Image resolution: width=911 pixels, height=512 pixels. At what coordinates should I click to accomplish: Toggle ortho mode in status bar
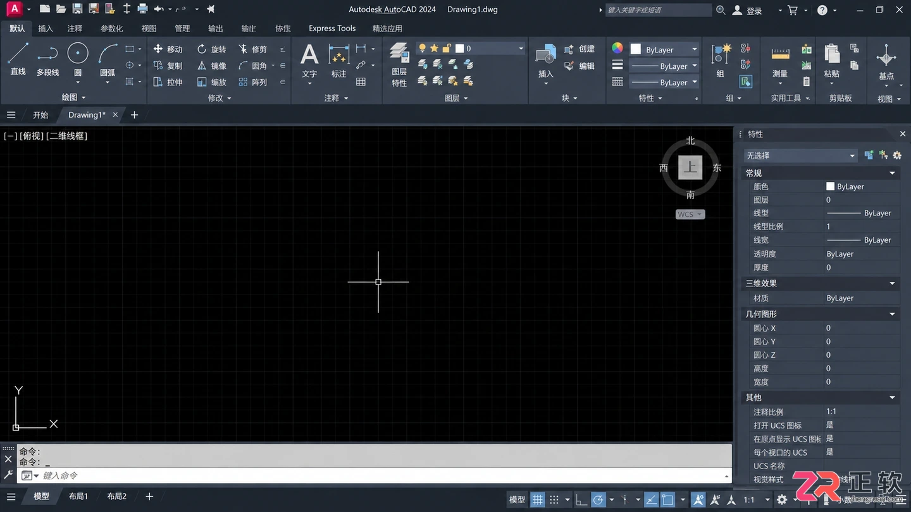click(x=581, y=499)
